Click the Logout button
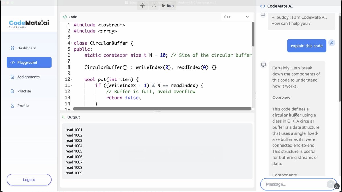This screenshot has height=192, width=342. click(x=29, y=180)
